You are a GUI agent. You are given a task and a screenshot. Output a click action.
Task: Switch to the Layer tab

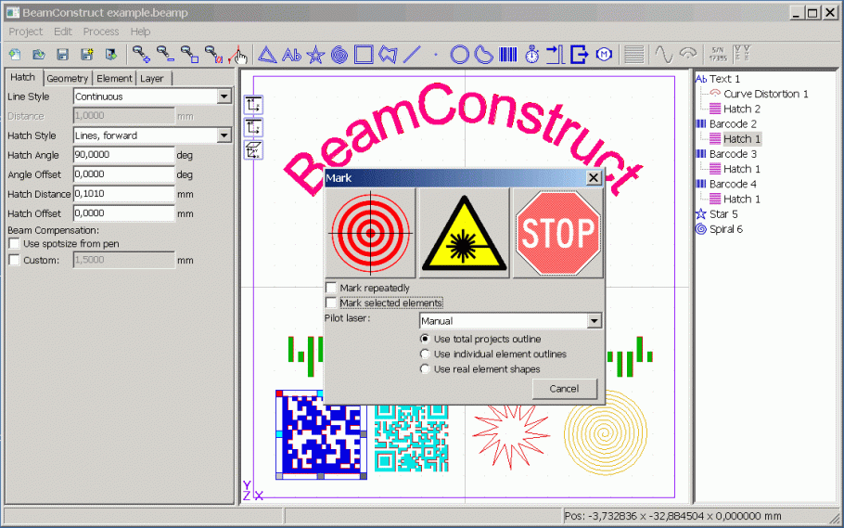tap(152, 78)
